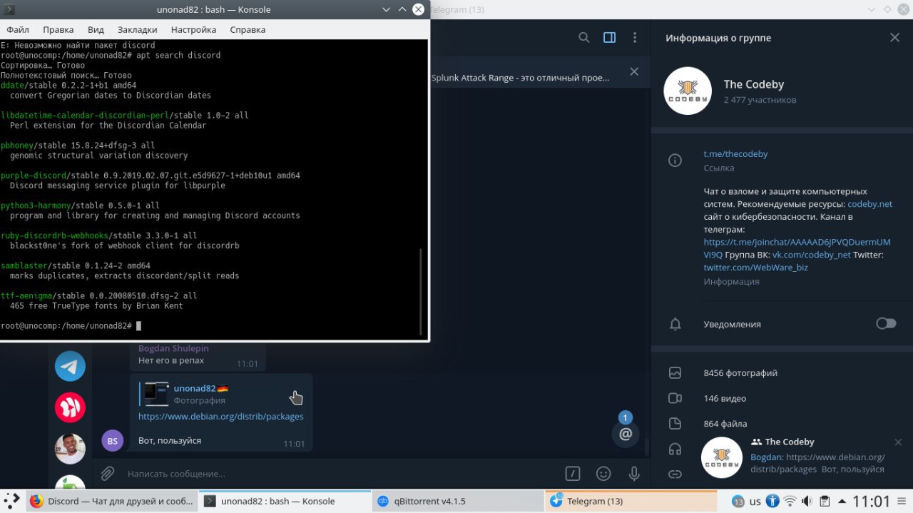Open the Wi-Fi network tray icon
The height and width of the screenshot is (513, 913).
coord(790,501)
